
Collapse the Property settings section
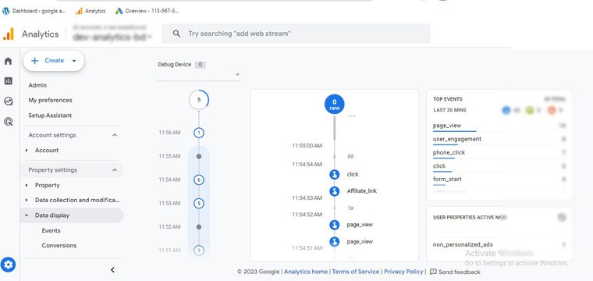[115, 170]
